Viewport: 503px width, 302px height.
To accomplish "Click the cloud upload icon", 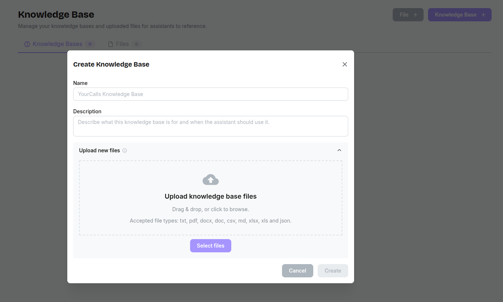I will [211, 180].
